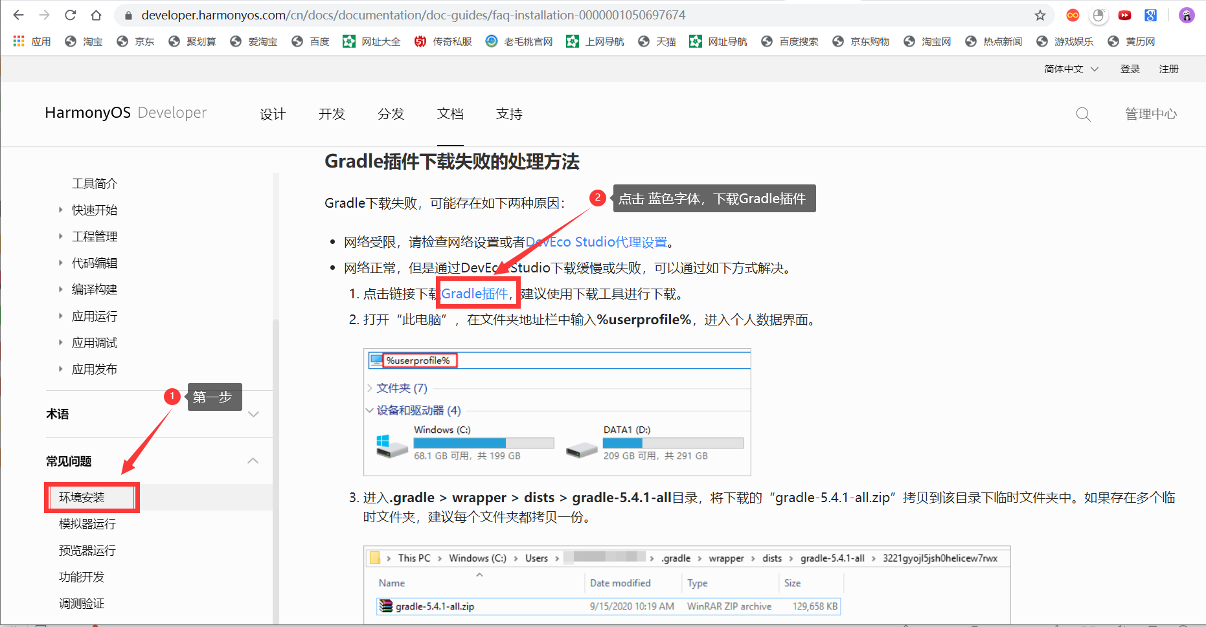Open the 应用 apps grid bookmark
This screenshot has width=1206, height=627.
pyautogui.click(x=32, y=41)
